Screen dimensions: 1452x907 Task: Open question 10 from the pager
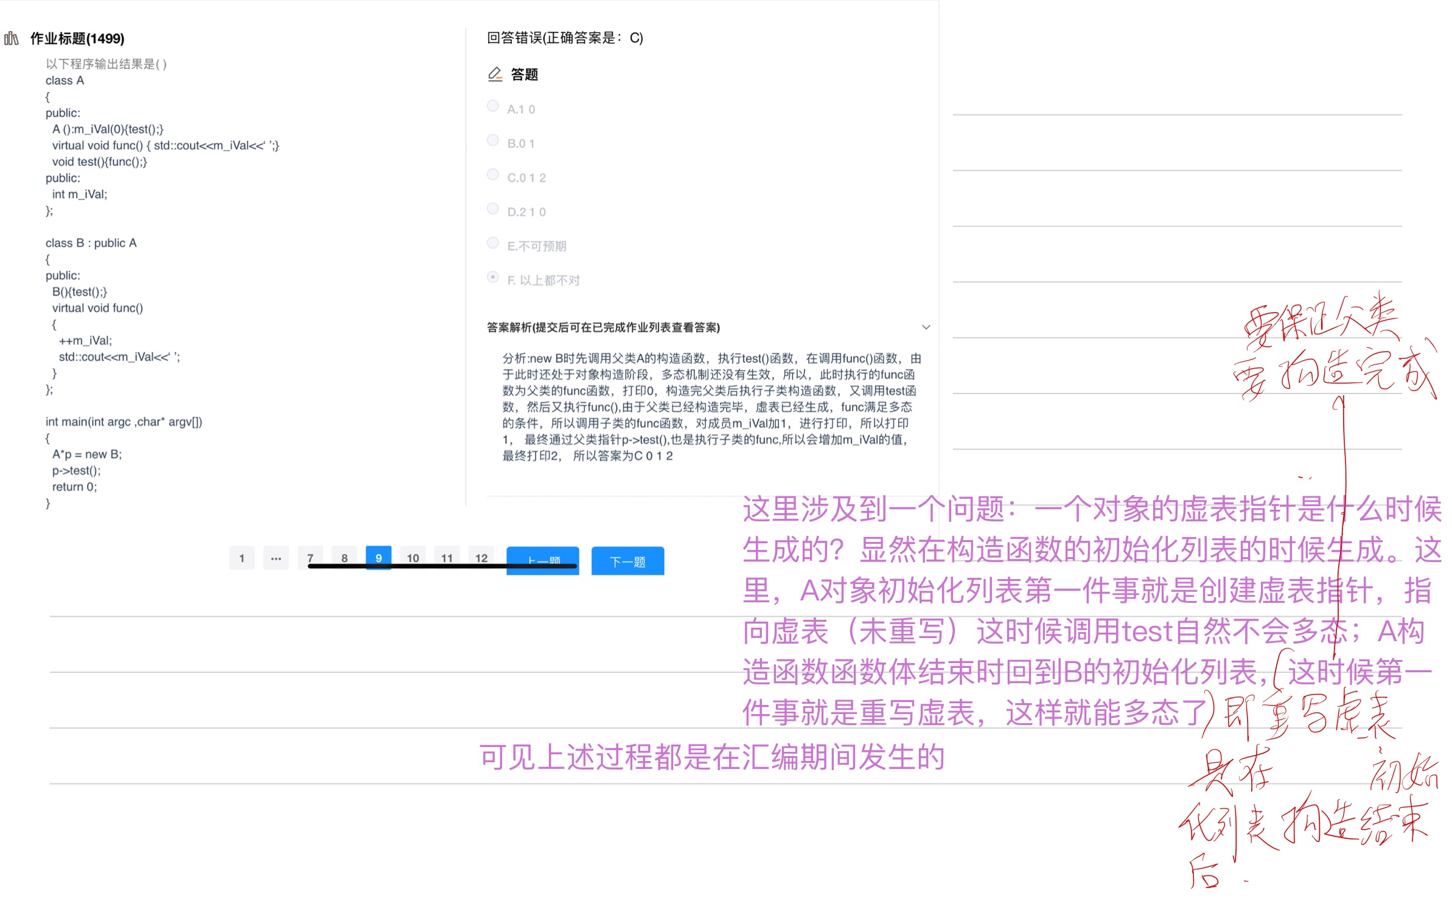click(x=413, y=557)
